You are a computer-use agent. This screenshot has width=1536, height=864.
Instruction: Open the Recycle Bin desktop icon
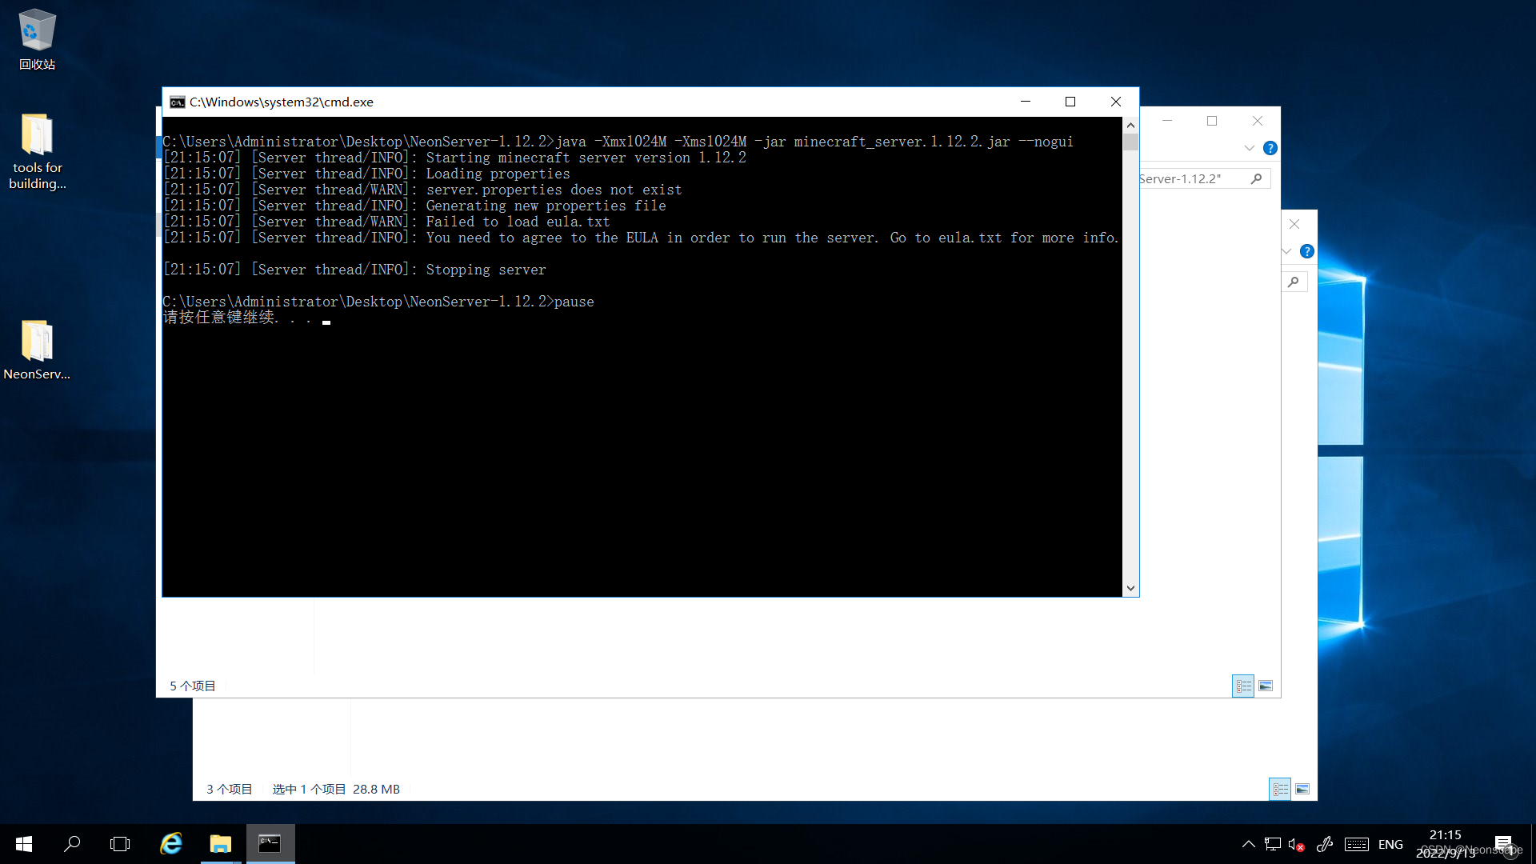(x=37, y=32)
